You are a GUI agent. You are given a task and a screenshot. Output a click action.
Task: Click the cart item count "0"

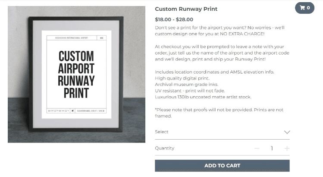[308, 8]
